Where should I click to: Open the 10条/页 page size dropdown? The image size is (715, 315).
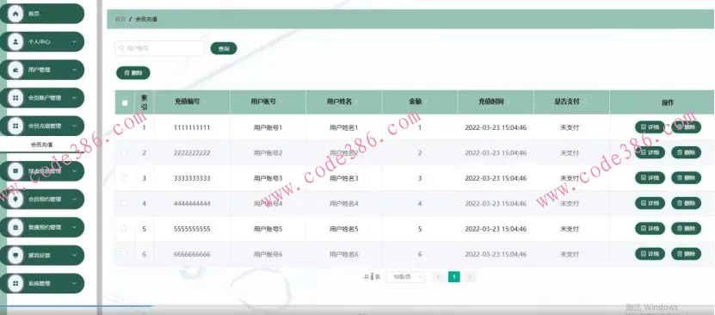(405, 277)
